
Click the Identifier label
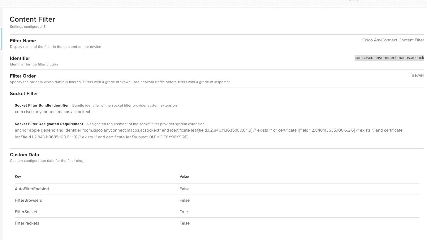point(20,58)
